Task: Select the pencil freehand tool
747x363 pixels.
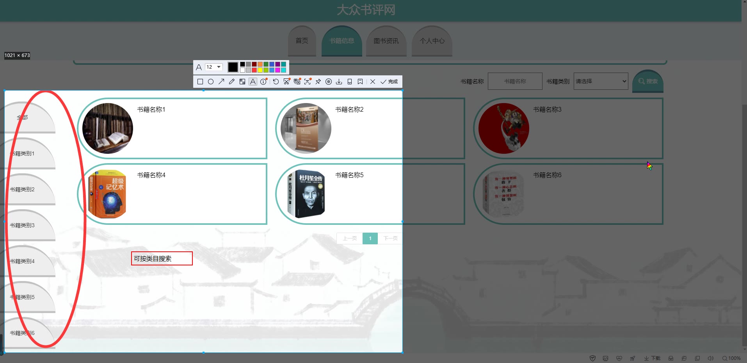Action: coord(232,82)
